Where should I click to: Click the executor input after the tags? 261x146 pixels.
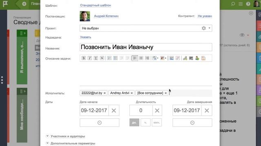tap(190, 93)
